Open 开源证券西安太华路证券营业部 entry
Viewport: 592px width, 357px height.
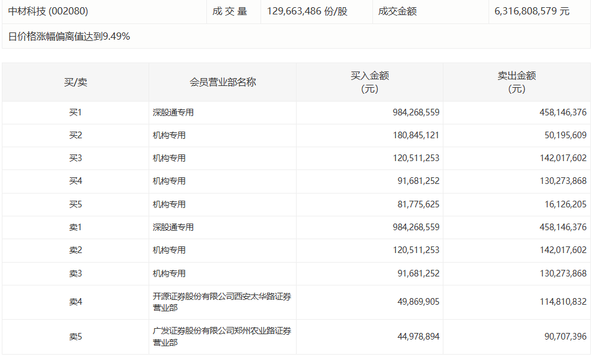pos(222,302)
